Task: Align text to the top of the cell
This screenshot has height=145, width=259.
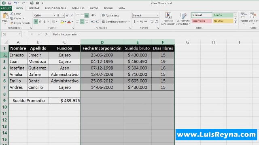Action: tap(78, 15)
